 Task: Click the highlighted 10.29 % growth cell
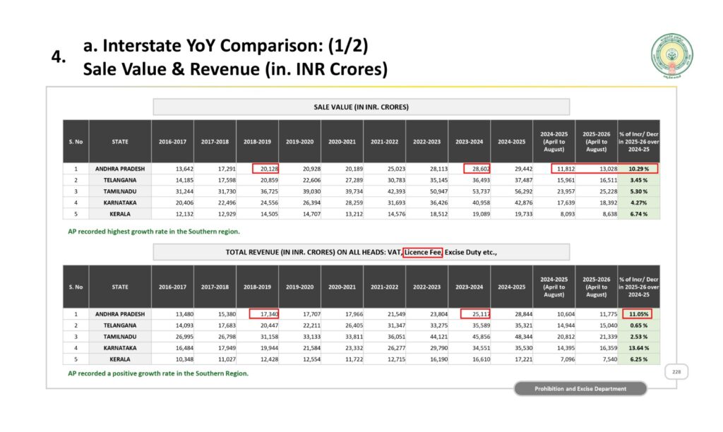638,169
